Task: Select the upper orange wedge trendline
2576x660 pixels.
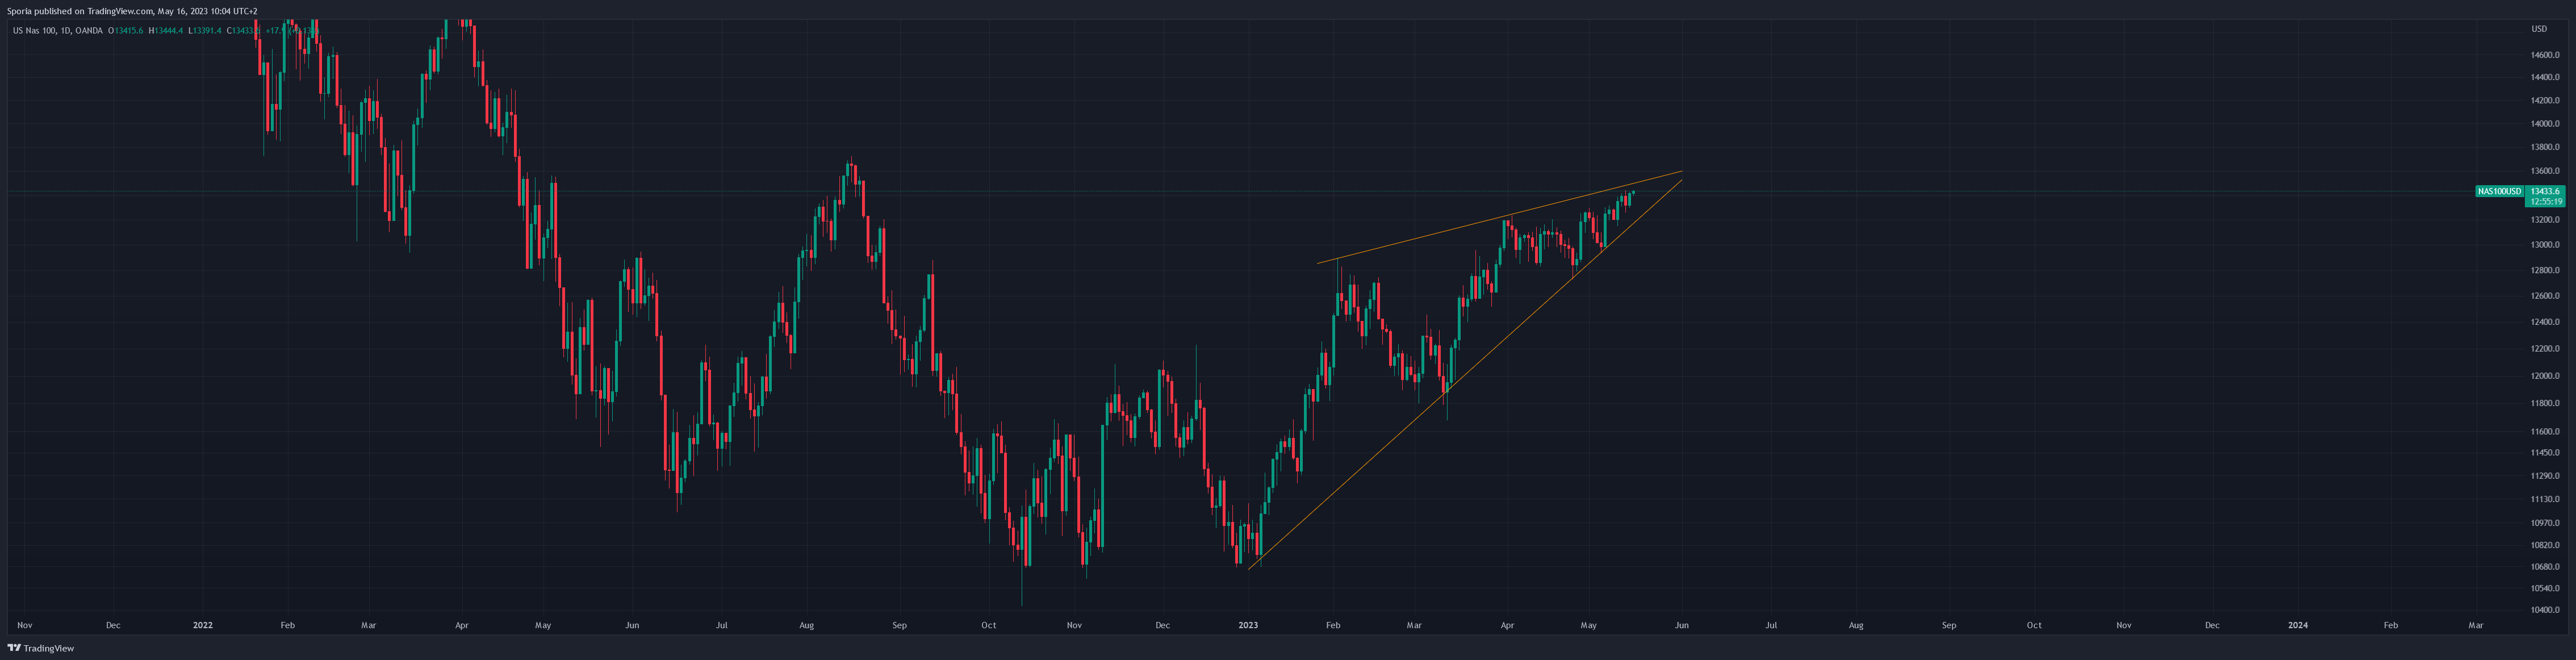Action: pyautogui.click(x=1500, y=218)
